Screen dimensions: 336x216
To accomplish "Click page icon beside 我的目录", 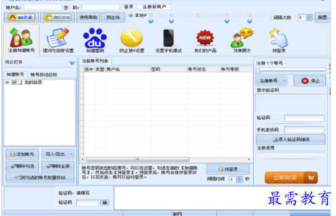I will (20, 82).
